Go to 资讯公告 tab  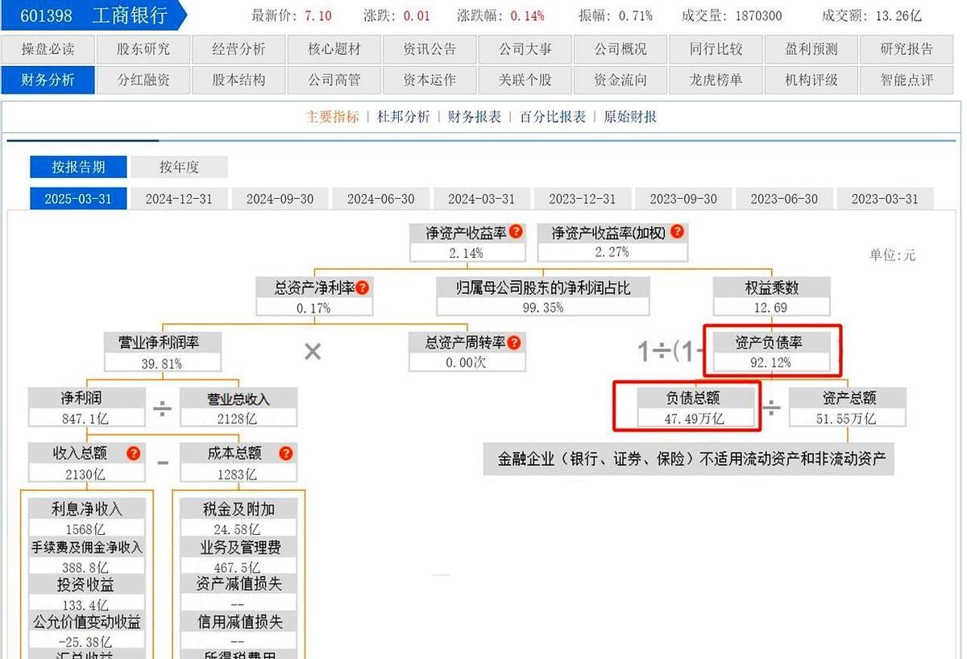[430, 50]
